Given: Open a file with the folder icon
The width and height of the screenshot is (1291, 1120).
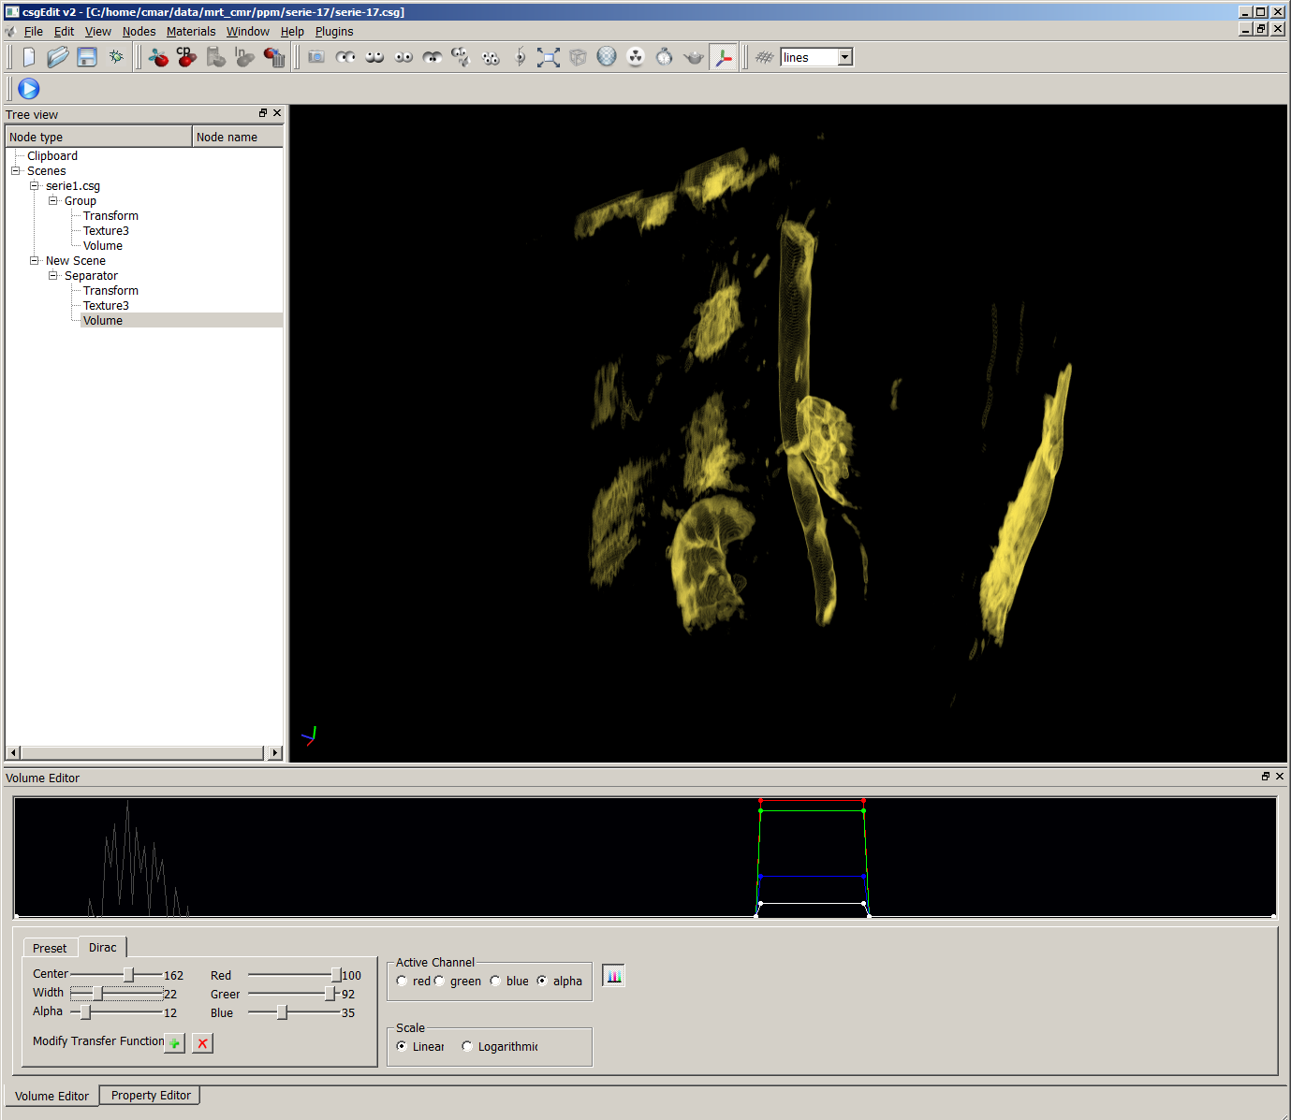Looking at the screenshot, I should [x=58, y=57].
